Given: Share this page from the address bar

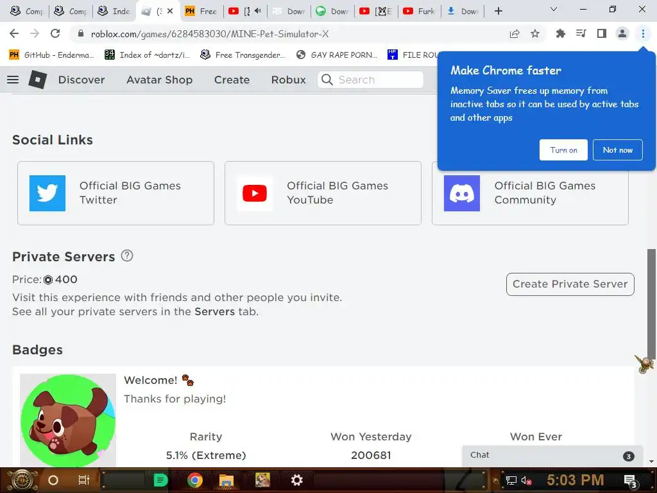Looking at the screenshot, I should 515,34.
